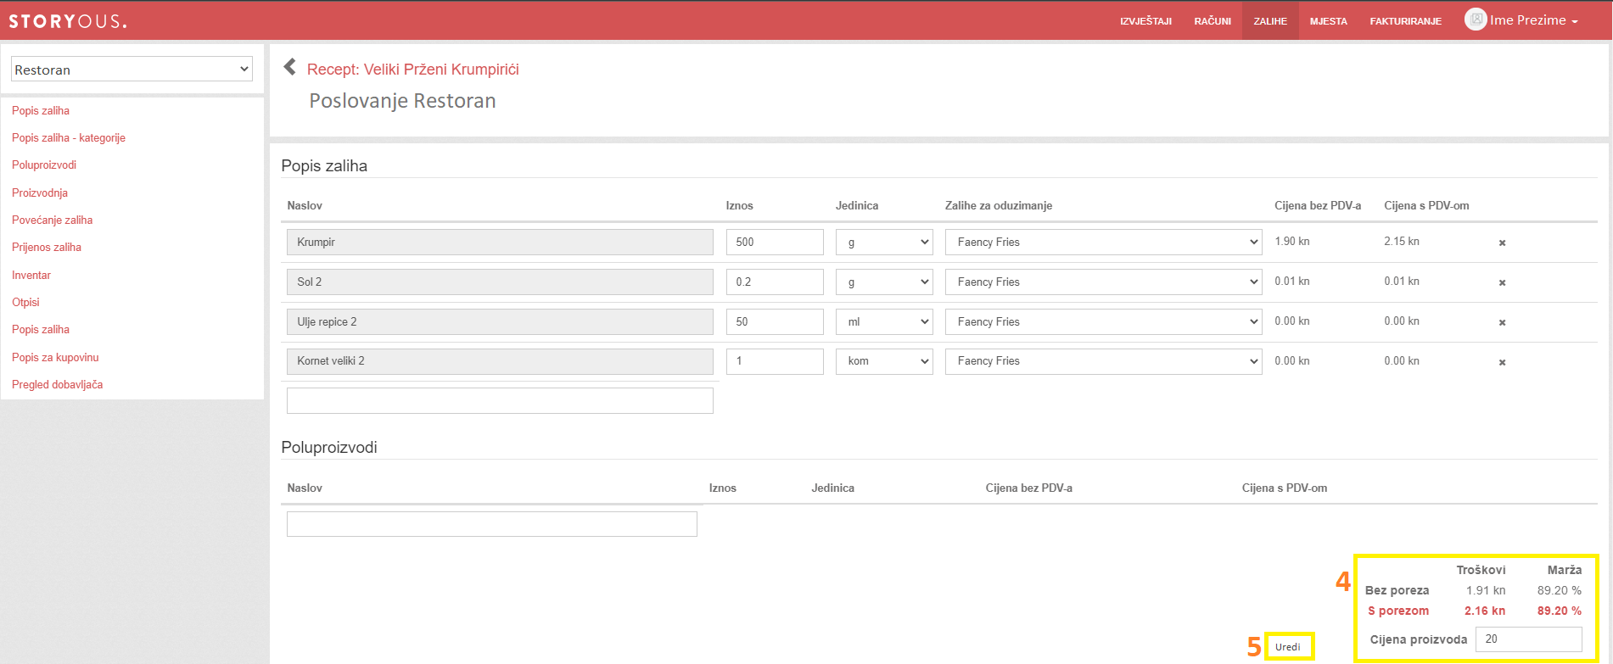Open the FAKTURIRANJE menu

tap(1405, 21)
